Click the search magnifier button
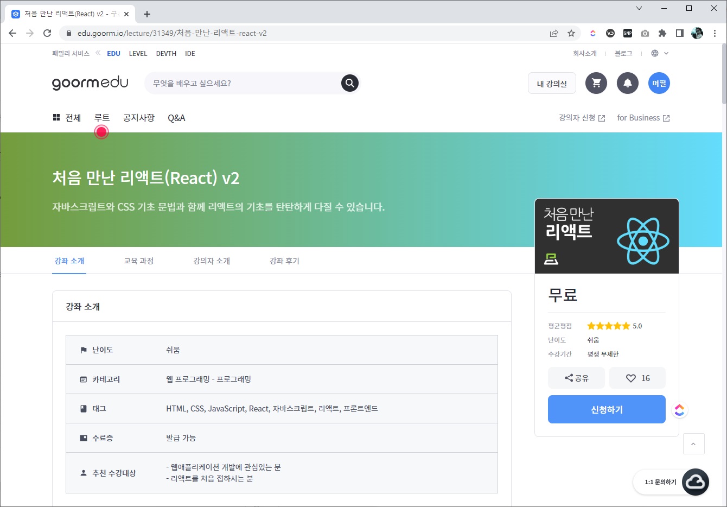727x507 pixels. click(350, 83)
